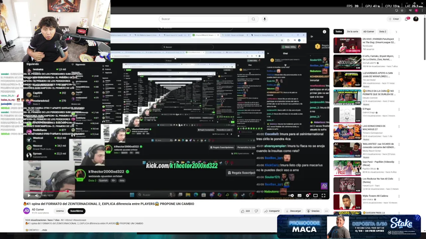Switch the player to theater mode

pyautogui.click(x=316, y=196)
